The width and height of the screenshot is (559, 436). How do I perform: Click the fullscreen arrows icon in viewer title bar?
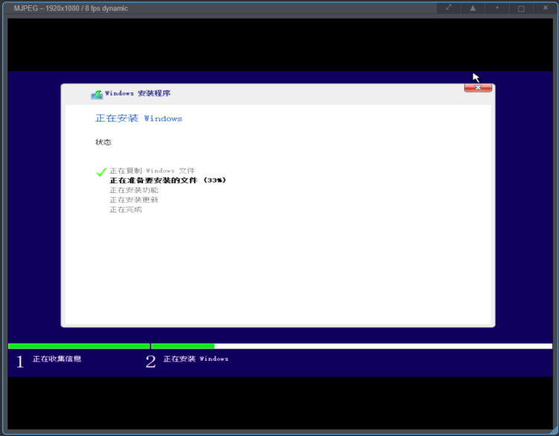[x=449, y=7]
